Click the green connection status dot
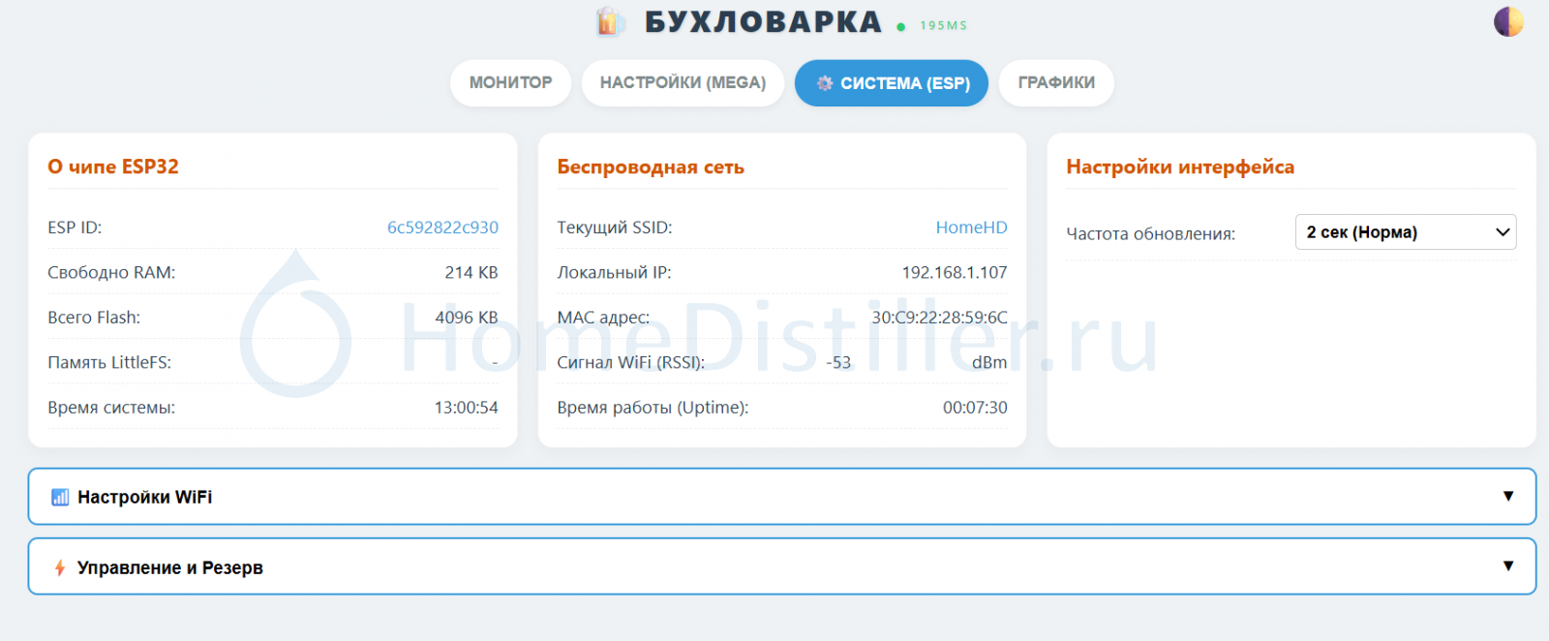1549x641 pixels. click(901, 27)
